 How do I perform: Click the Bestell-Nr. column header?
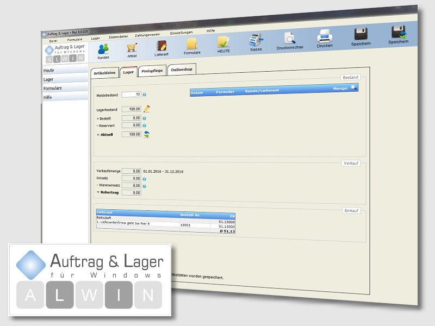click(x=190, y=215)
